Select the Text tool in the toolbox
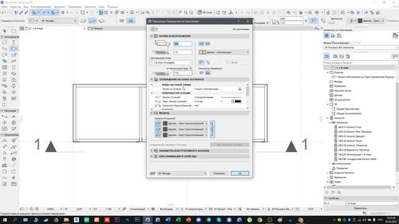 tap(4, 153)
